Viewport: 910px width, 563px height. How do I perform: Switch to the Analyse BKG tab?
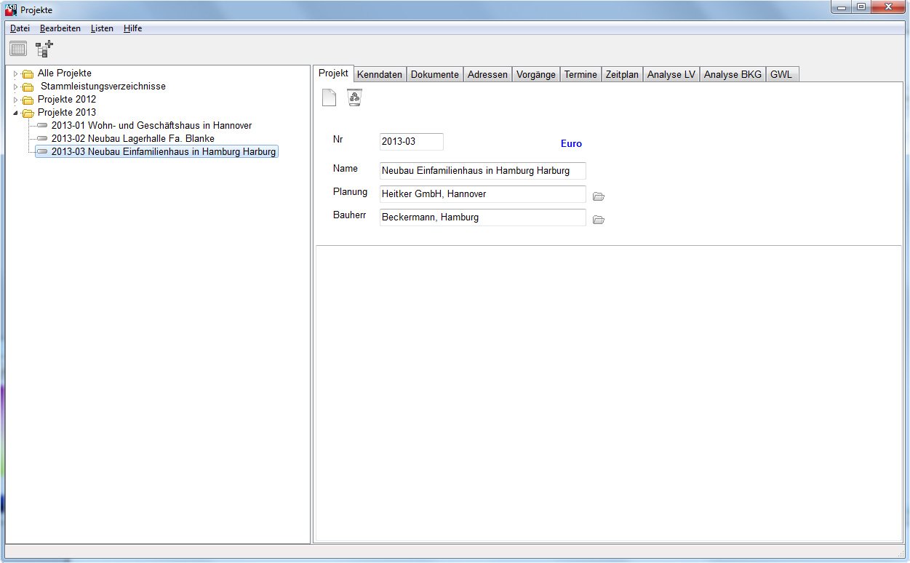click(733, 74)
